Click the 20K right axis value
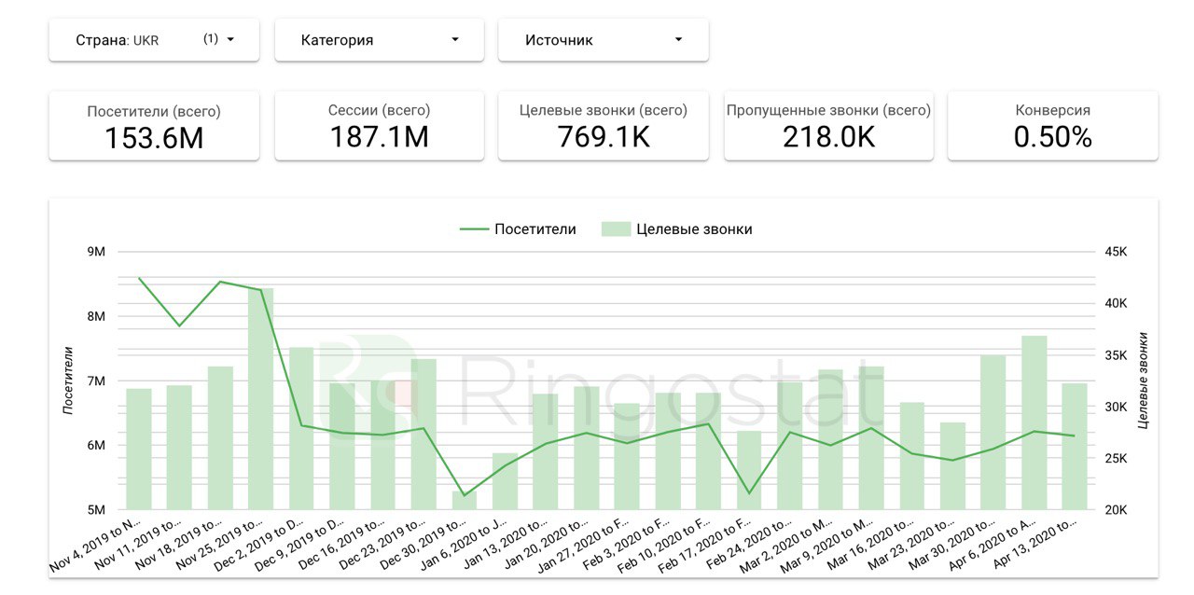1194x595 pixels. 1117,510
